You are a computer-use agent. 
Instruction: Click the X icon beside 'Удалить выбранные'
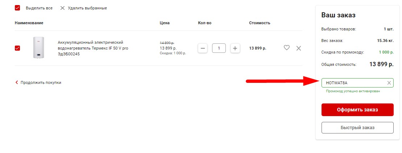(x=62, y=8)
